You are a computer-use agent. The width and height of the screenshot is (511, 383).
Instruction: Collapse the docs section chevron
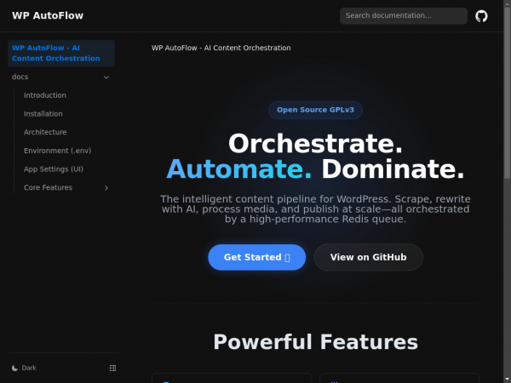tap(106, 77)
